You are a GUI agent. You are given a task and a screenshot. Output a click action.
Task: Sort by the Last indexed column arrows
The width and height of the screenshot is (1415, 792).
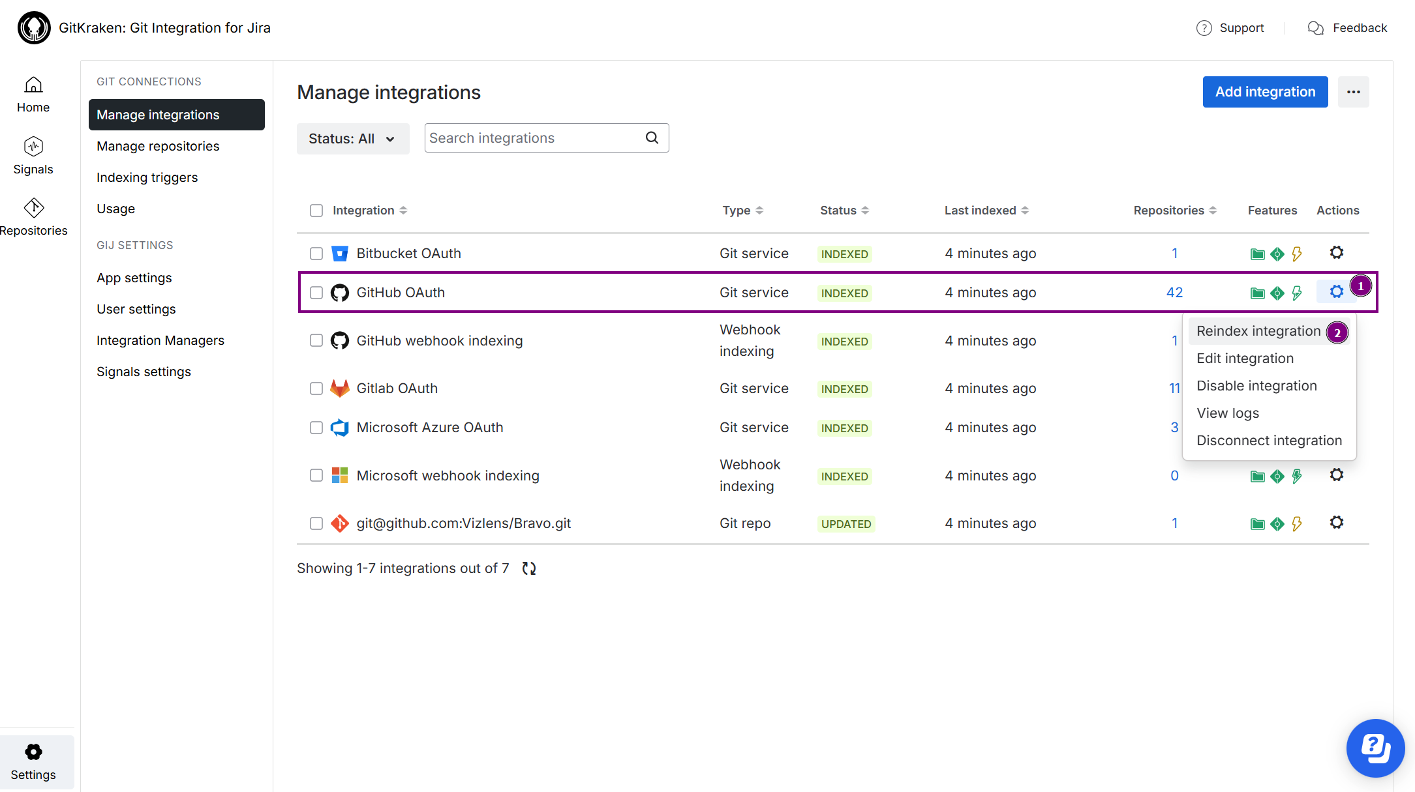1025,210
